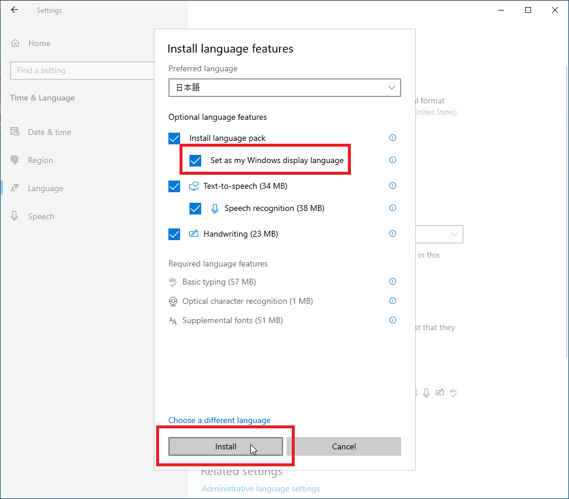Open the Preferred language dropdown

click(x=284, y=88)
